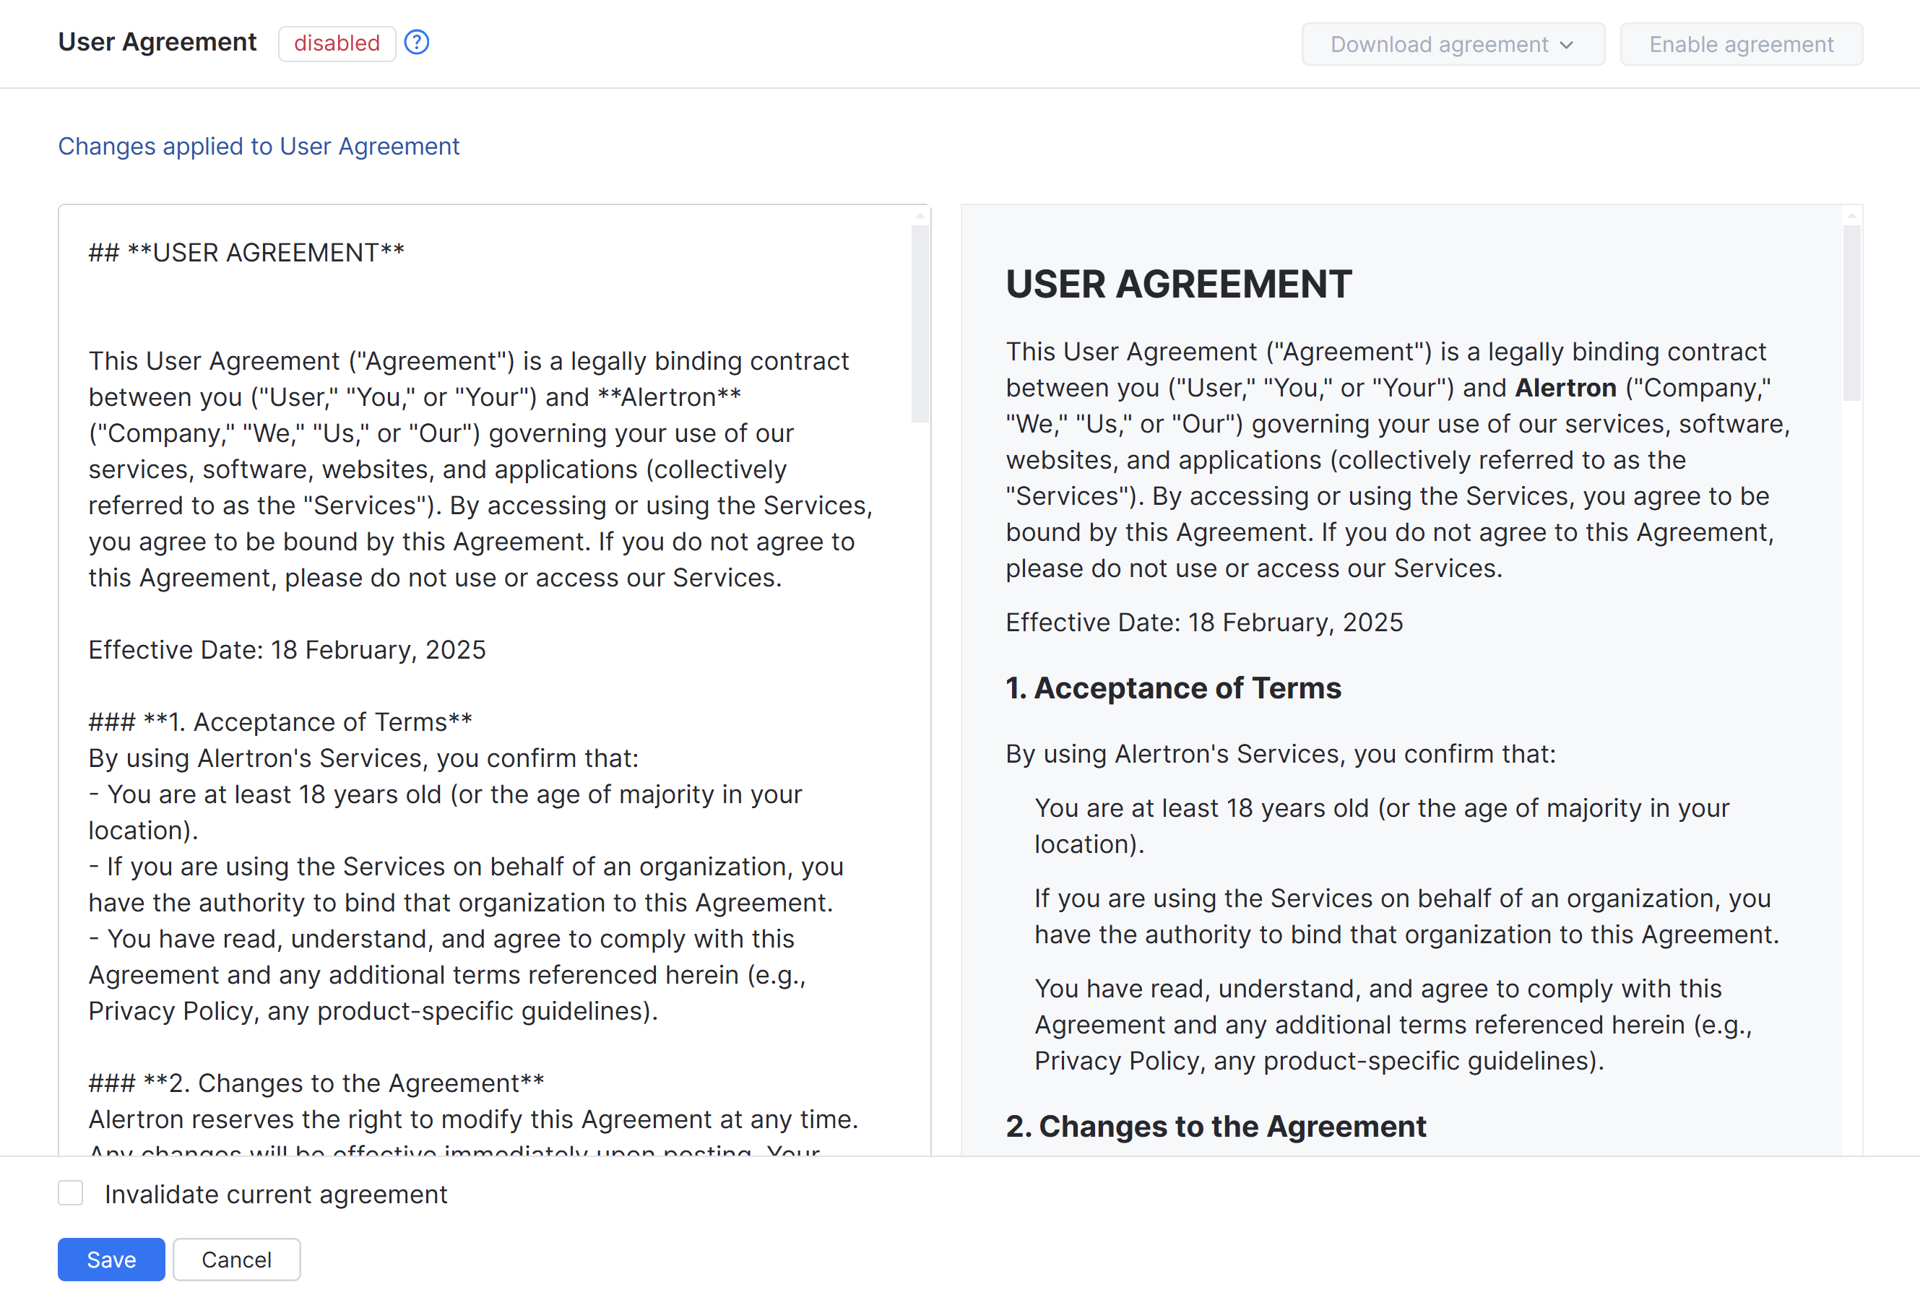Click the "disabled" status badge
The image size is (1920, 1300).
(336, 43)
